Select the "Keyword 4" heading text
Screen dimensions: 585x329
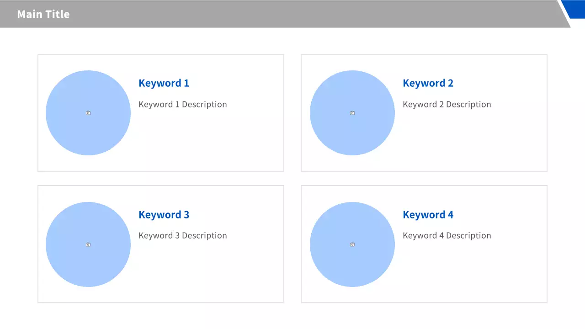point(428,215)
